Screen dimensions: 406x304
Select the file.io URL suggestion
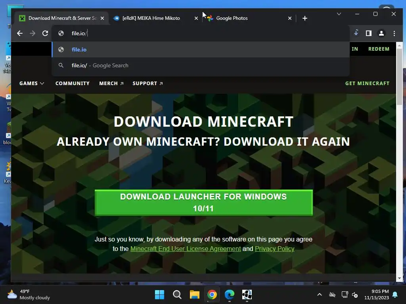[201, 49]
